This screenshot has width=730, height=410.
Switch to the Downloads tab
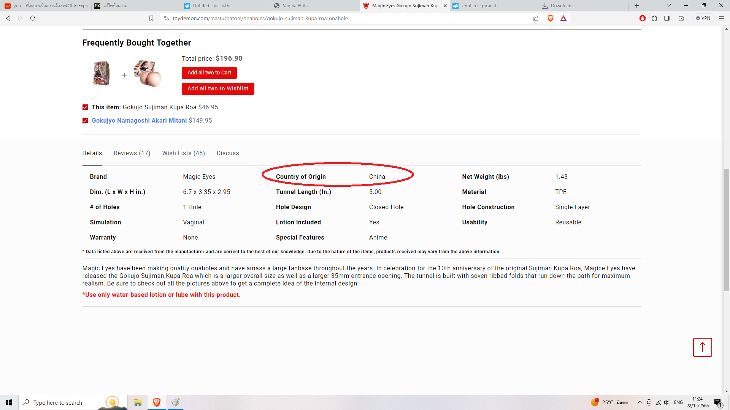[x=583, y=6]
